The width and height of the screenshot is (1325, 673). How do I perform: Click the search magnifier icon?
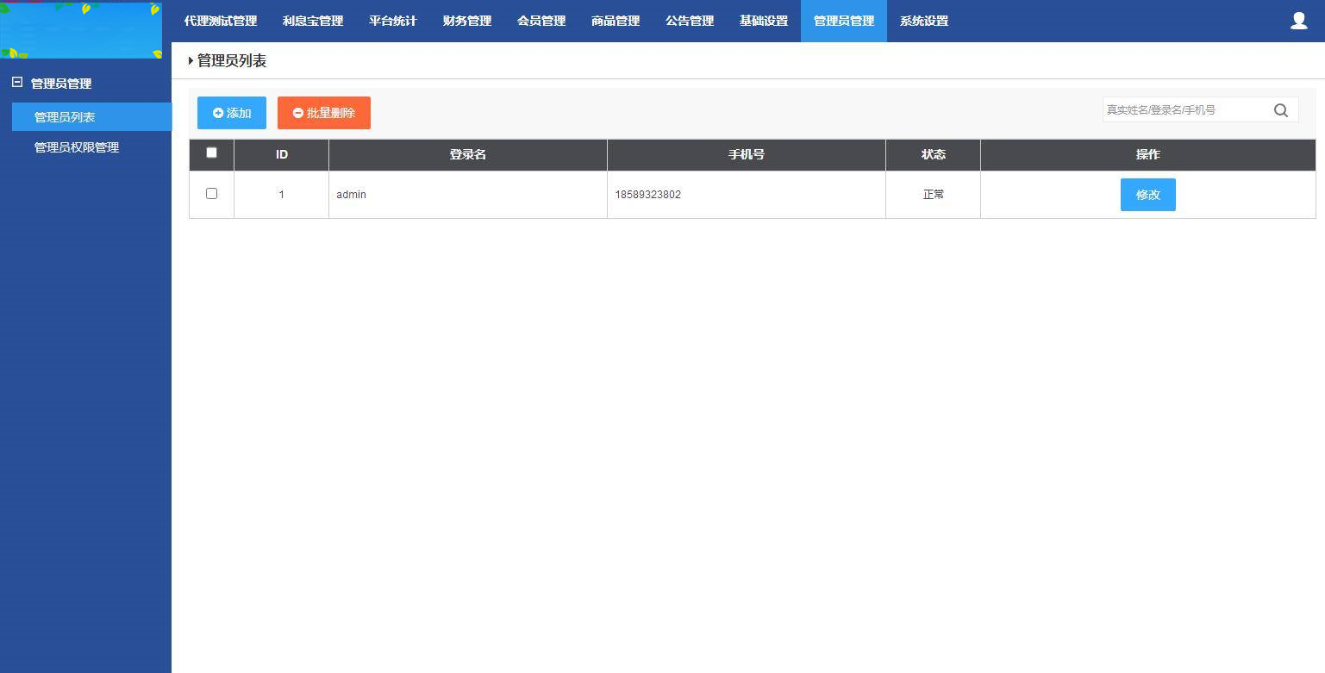pos(1281,109)
